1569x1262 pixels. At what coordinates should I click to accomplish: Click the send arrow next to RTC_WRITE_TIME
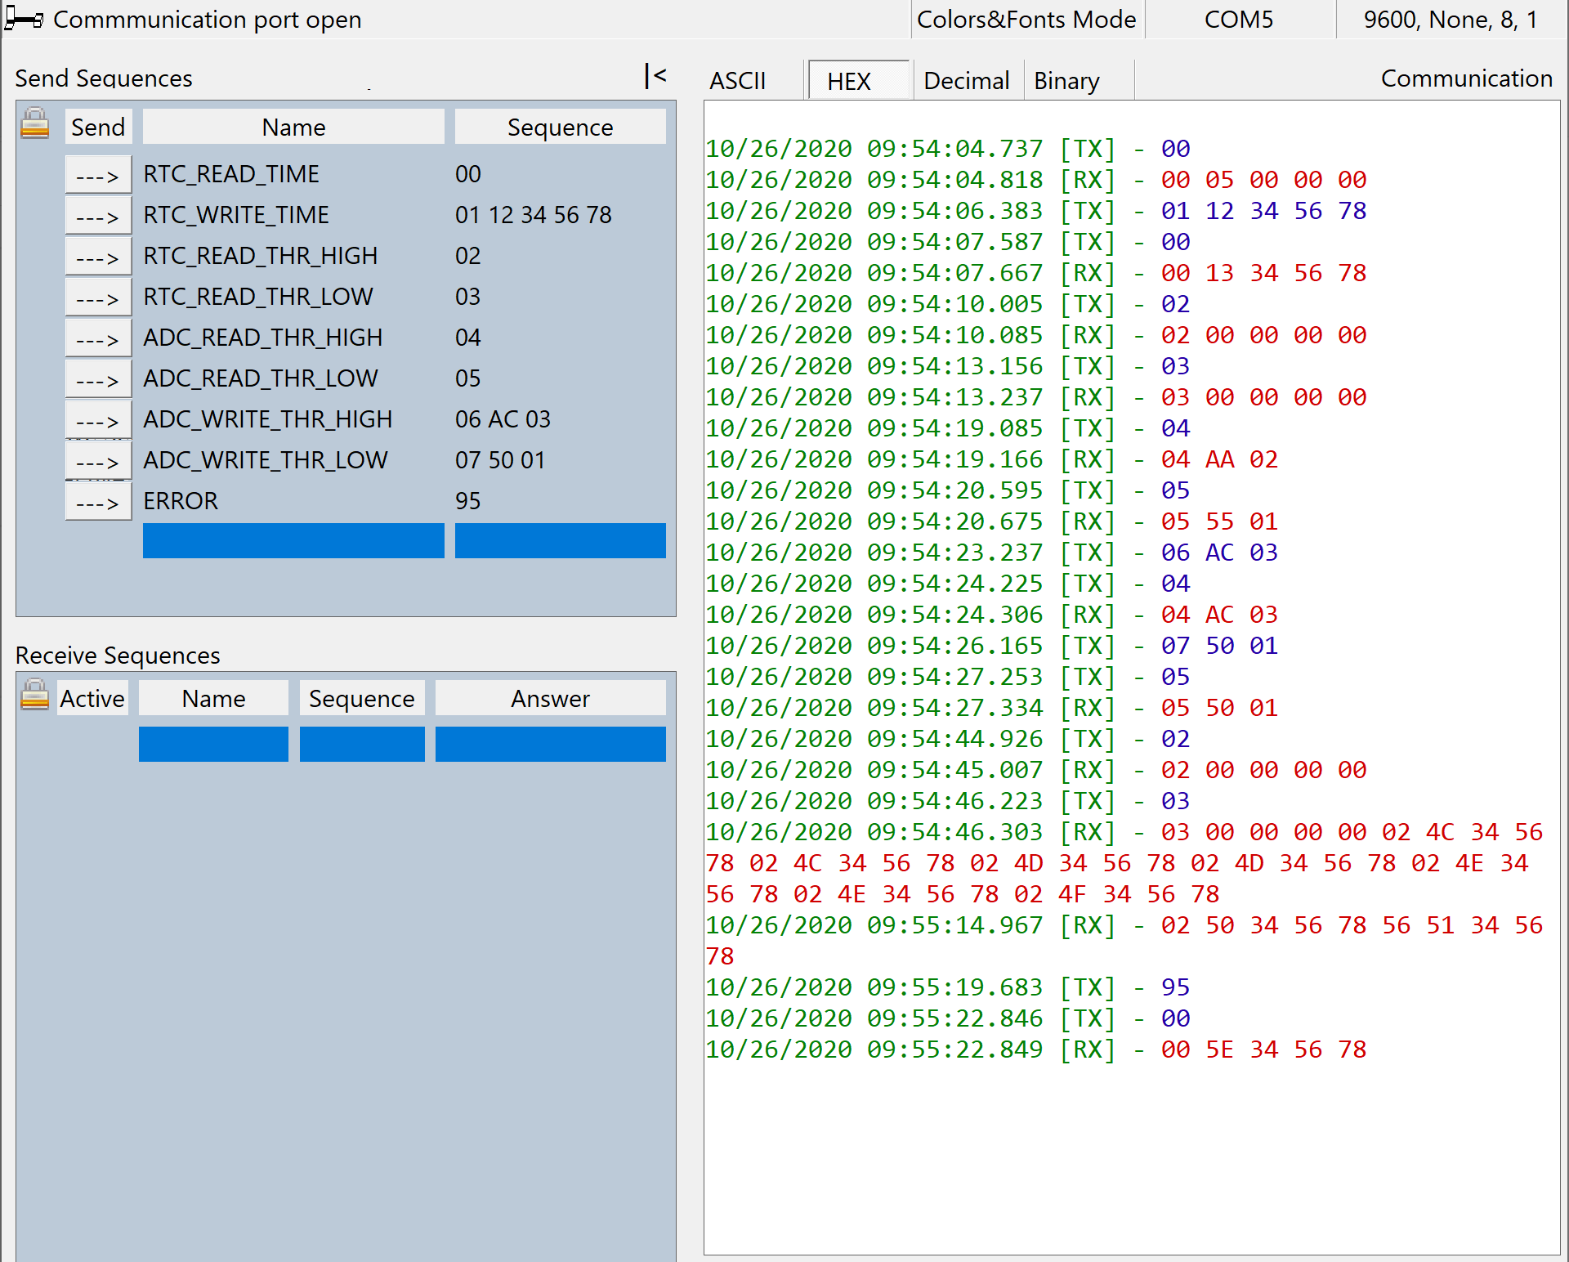point(97,214)
